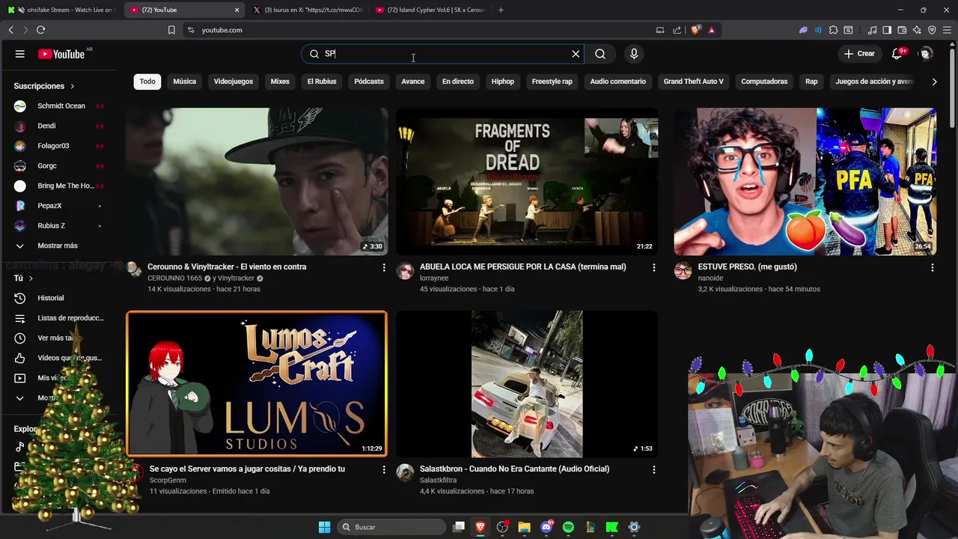The height and width of the screenshot is (539, 958).
Task: Open the lorraynee channel avatar
Action: (405, 270)
